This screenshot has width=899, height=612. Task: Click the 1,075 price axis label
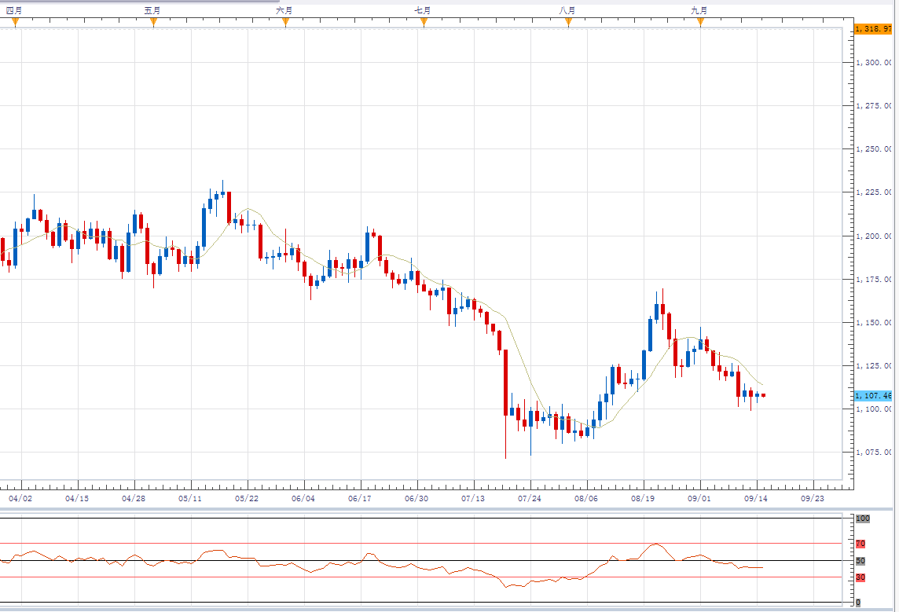click(x=874, y=452)
